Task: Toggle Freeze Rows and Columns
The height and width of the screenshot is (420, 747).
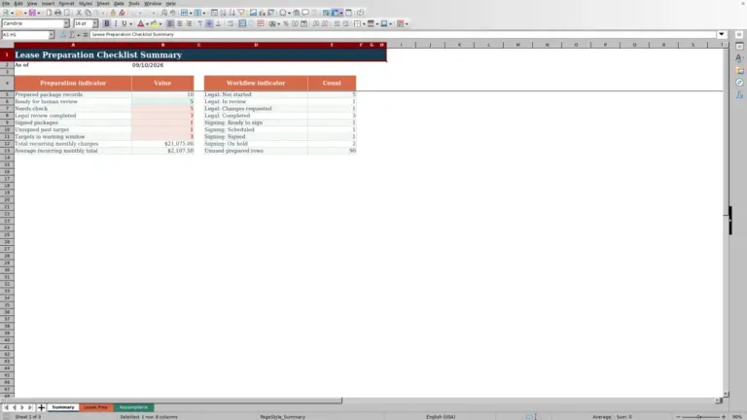Action: [x=336, y=13]
